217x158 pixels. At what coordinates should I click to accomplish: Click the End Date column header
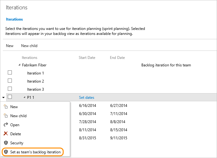[x=117, y=58]
